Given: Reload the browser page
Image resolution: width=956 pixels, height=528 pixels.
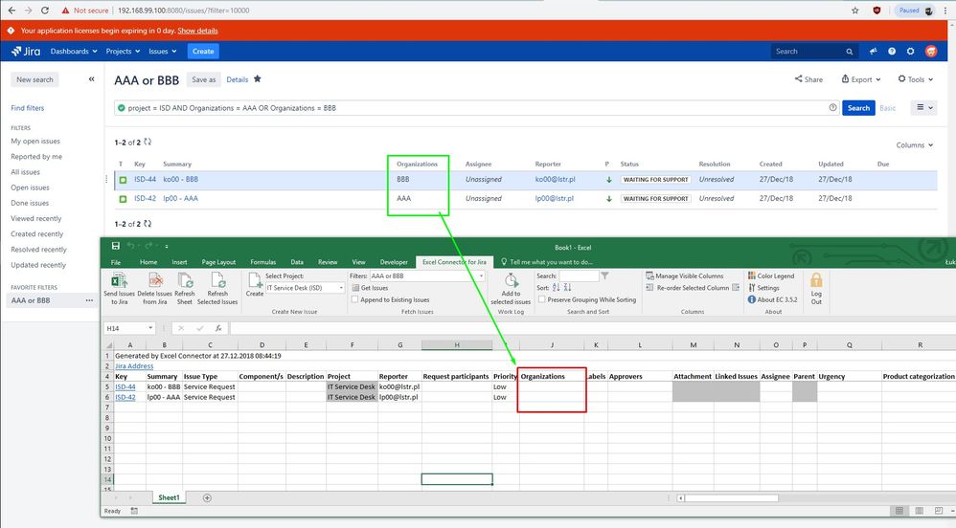Looking at the screenshot, I should coord(44,11).
